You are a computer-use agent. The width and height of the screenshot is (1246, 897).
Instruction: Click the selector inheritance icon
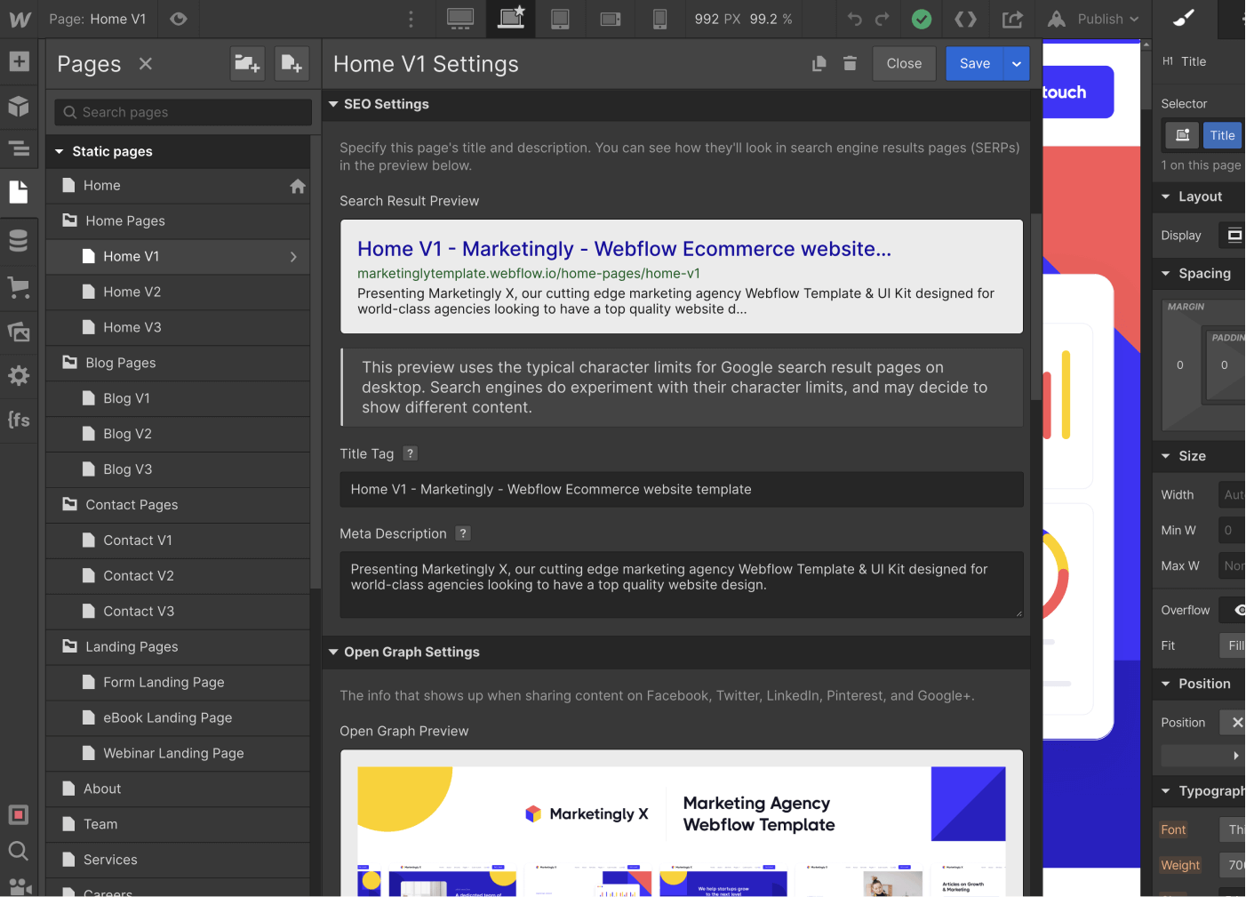coord(1183,135)
